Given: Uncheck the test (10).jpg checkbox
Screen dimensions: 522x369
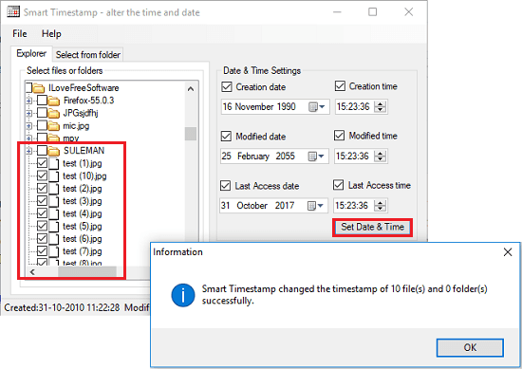Looking at the screenshot, I should 42,175.
